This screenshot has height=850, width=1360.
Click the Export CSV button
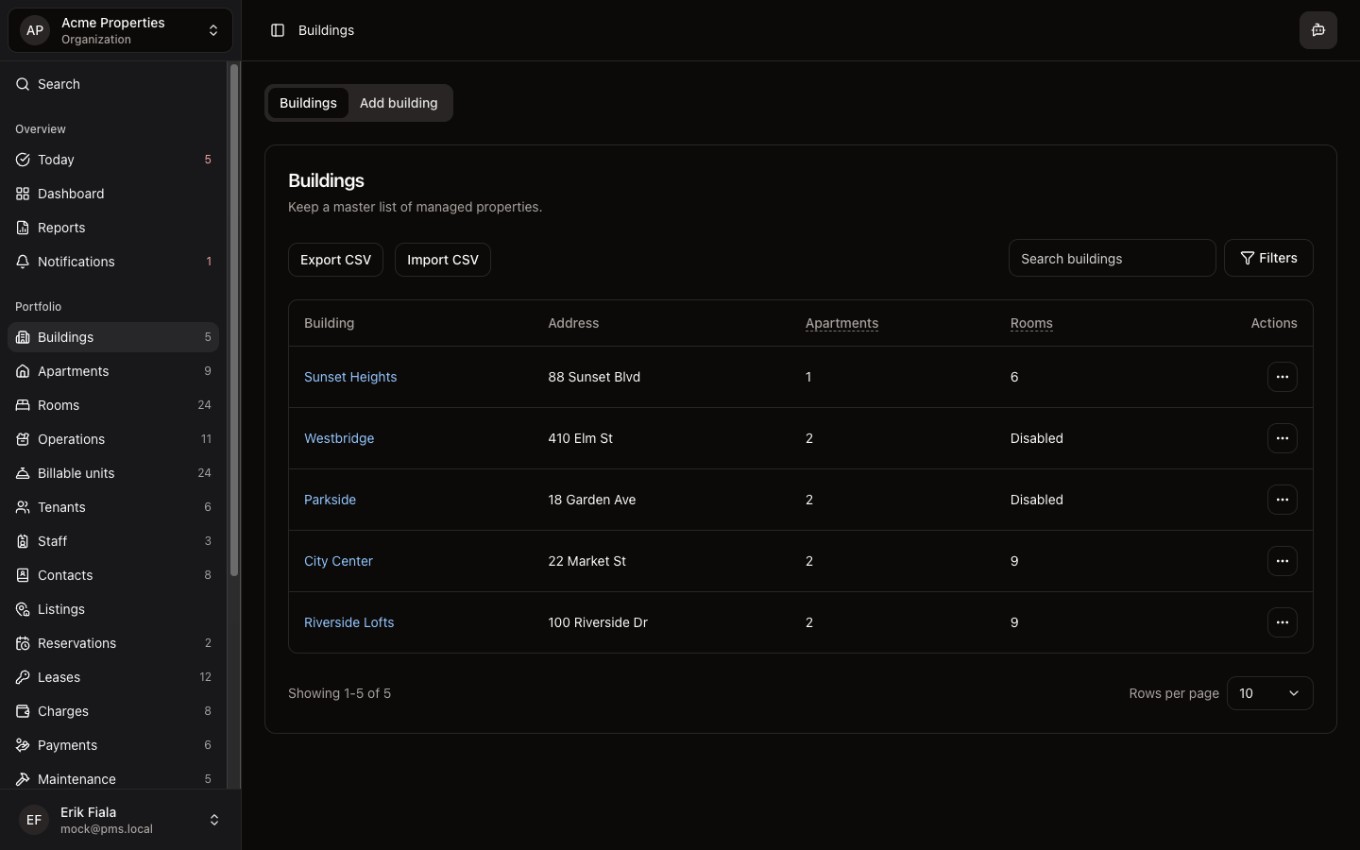click(x=335, y=260)
